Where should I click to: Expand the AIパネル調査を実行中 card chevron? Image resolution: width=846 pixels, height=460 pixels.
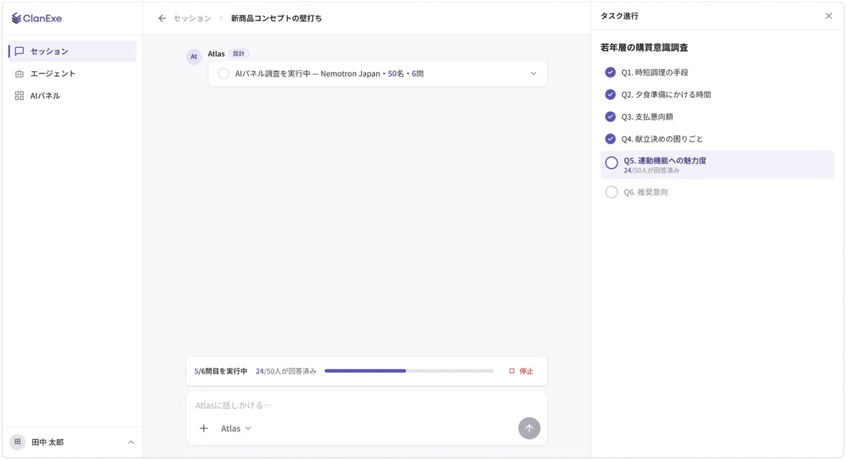click(533, 73)
